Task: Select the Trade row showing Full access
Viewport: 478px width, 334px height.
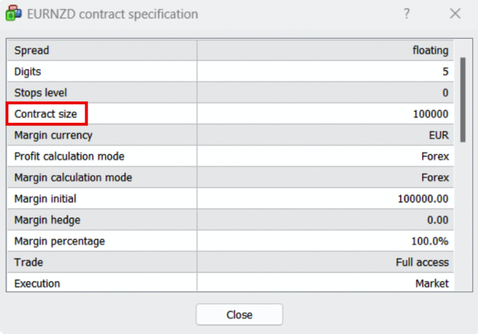Action: (231, 262)
